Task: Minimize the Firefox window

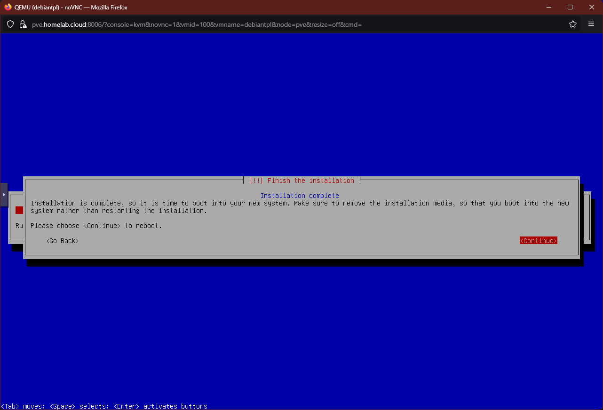Action: [548, 7]
